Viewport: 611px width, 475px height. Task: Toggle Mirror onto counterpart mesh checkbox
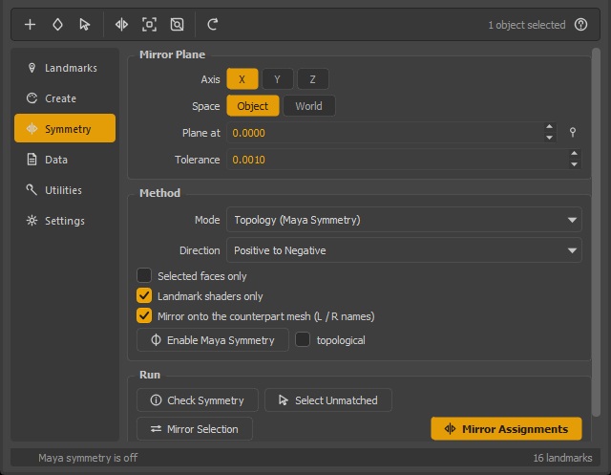pyautogui.click(x=144, y=315)
